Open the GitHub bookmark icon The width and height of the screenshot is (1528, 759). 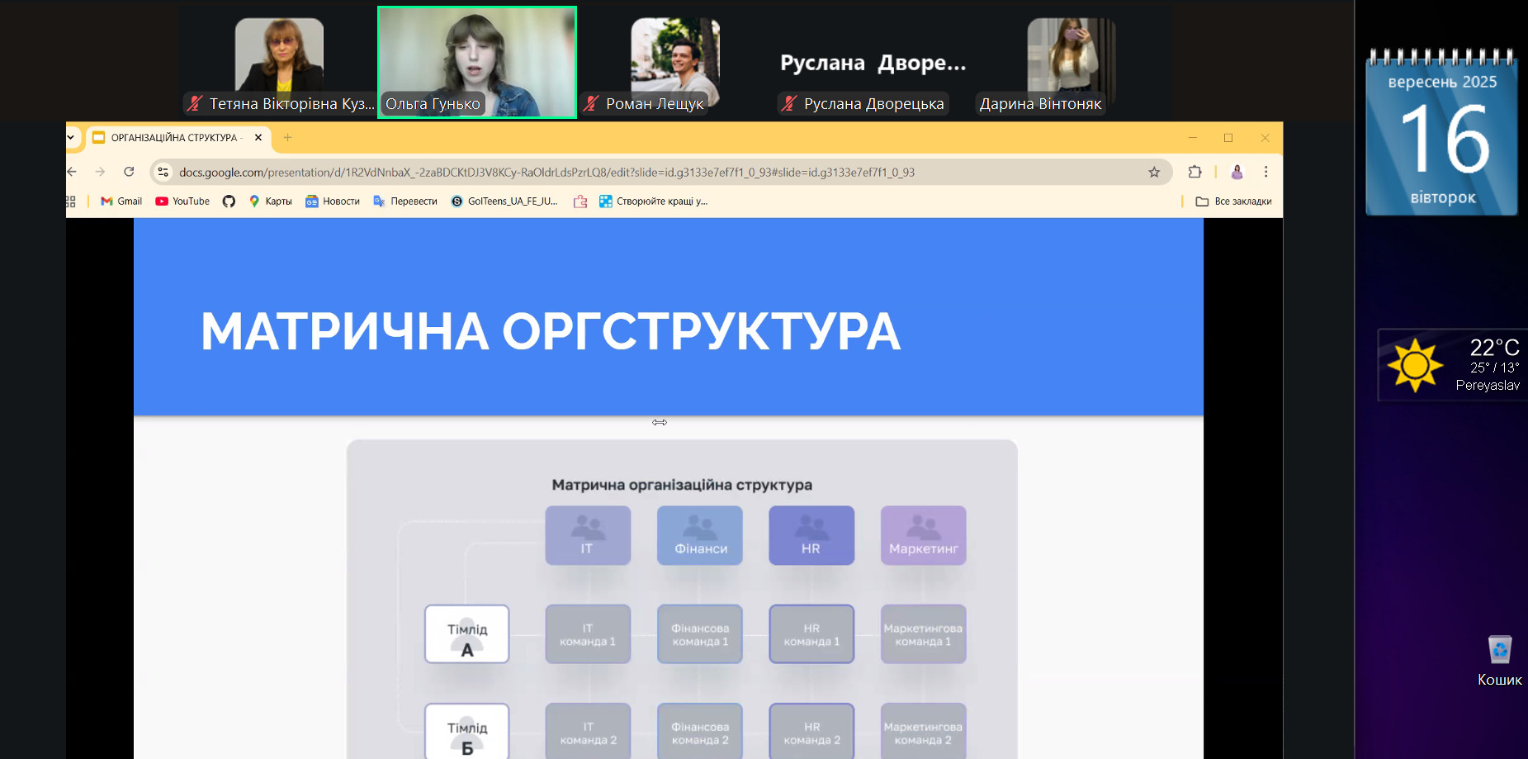point(229,202)
